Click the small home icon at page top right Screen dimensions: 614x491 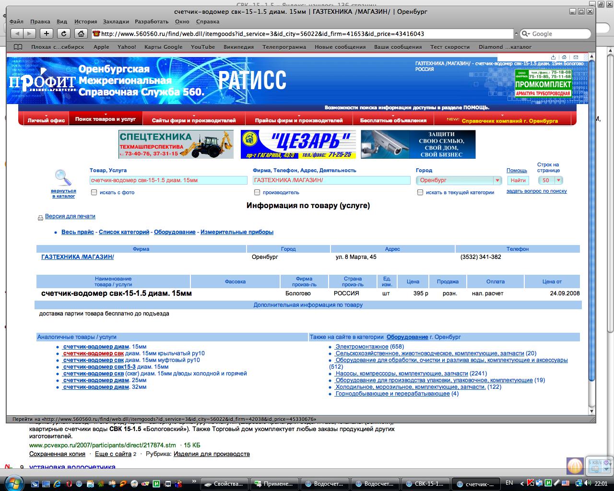coord(564,57)
